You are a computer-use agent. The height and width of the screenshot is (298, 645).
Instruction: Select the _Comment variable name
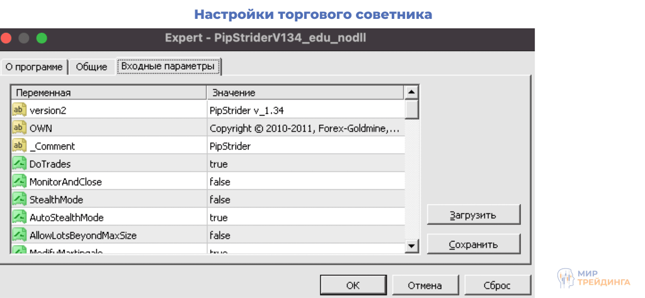[x=52, y=147]
